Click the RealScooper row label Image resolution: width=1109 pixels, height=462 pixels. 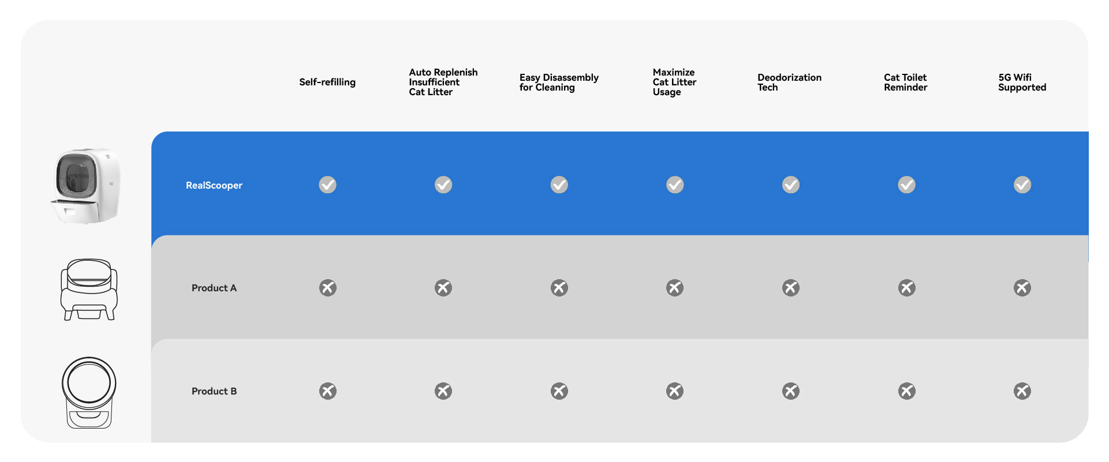click(214, 185)
